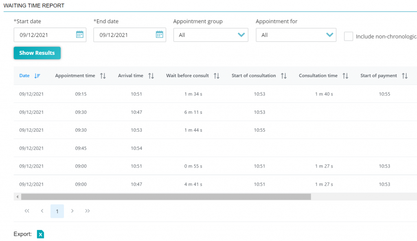Open the Start date calendar picker
Image resolution: width=417 pixels, height=241 pixels.
click(80, 35)
